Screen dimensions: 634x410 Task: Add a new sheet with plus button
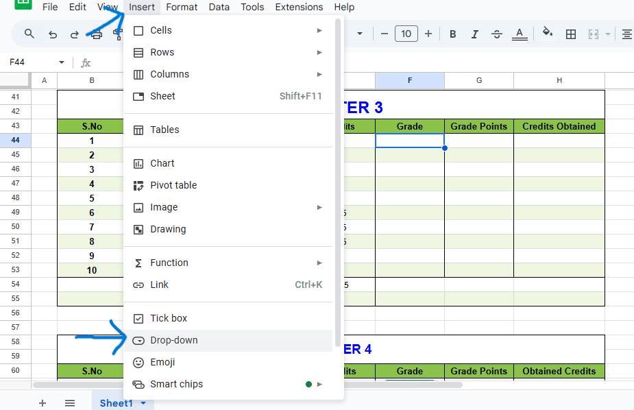tap(42, 403)
